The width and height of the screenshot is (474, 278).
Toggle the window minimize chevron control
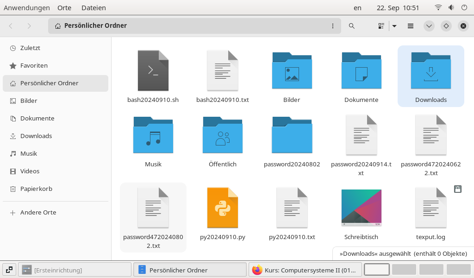click(429, 26)
